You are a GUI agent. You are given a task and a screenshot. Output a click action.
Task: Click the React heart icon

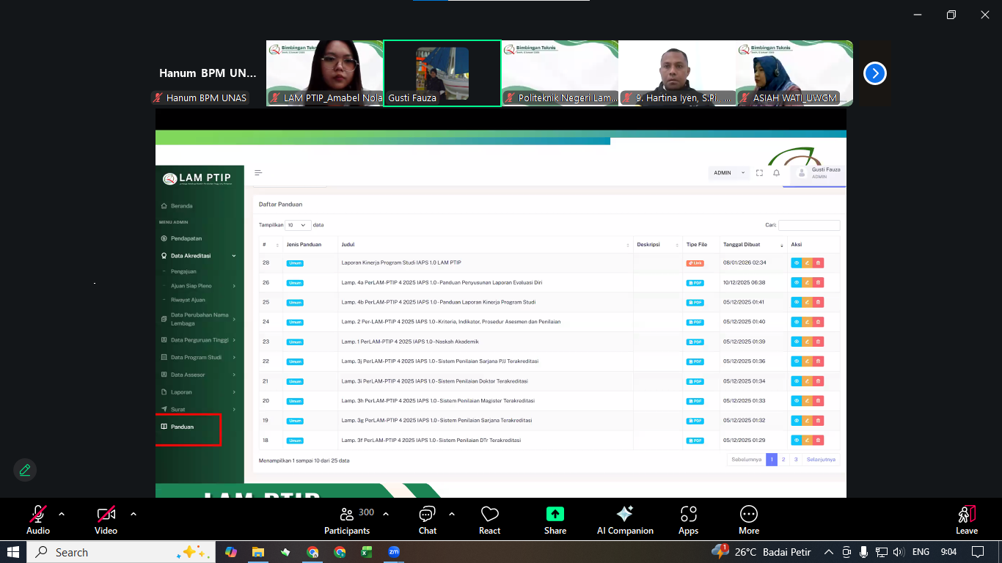coord(489,520)
